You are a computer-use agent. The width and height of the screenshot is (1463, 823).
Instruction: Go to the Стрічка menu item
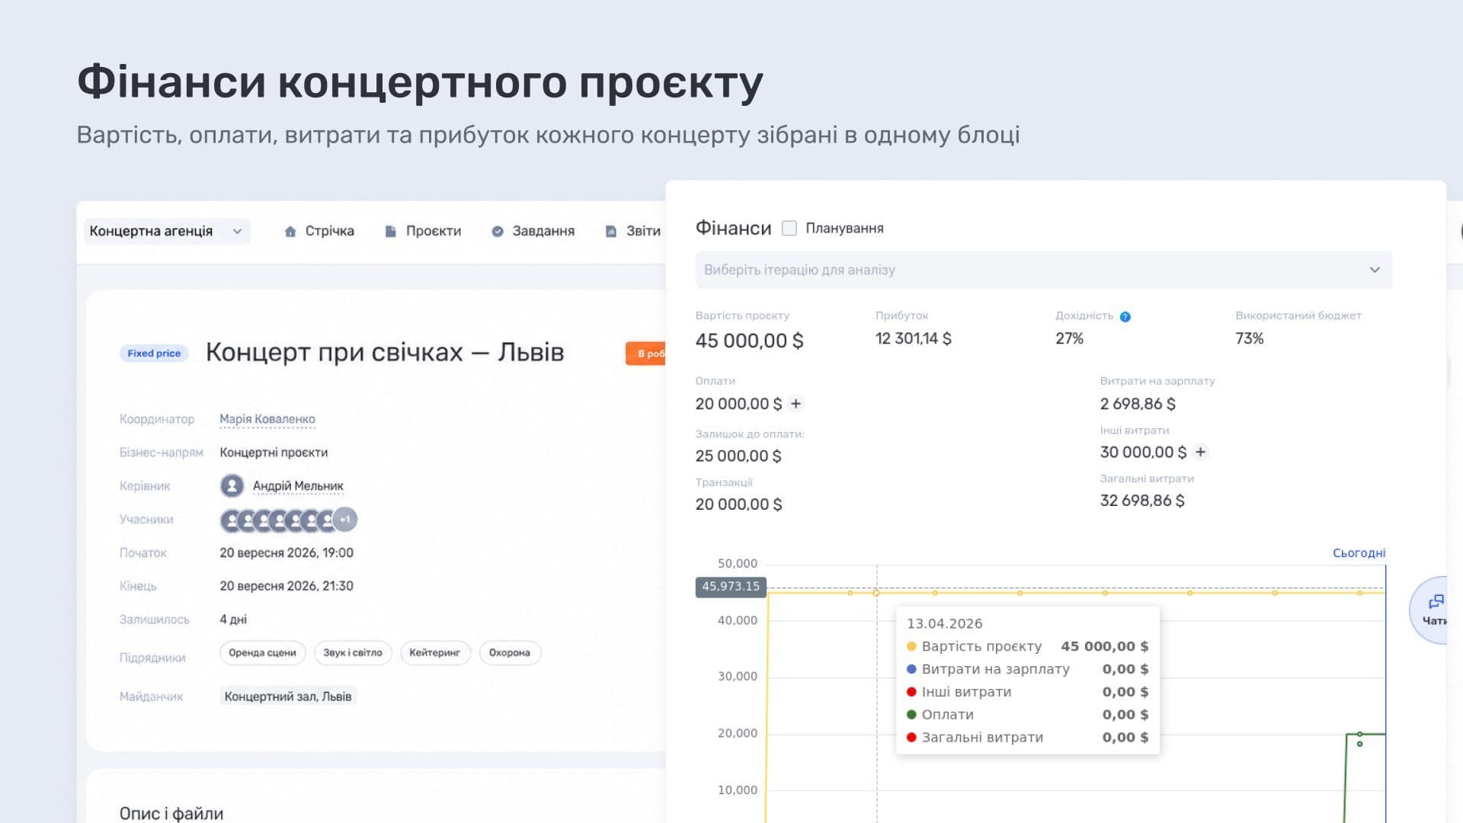329,231
